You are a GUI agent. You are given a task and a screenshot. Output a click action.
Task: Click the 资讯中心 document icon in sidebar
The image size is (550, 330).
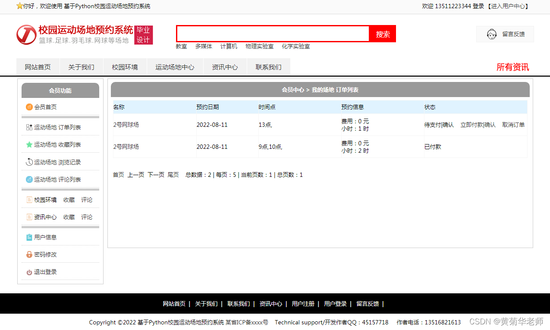29,217
